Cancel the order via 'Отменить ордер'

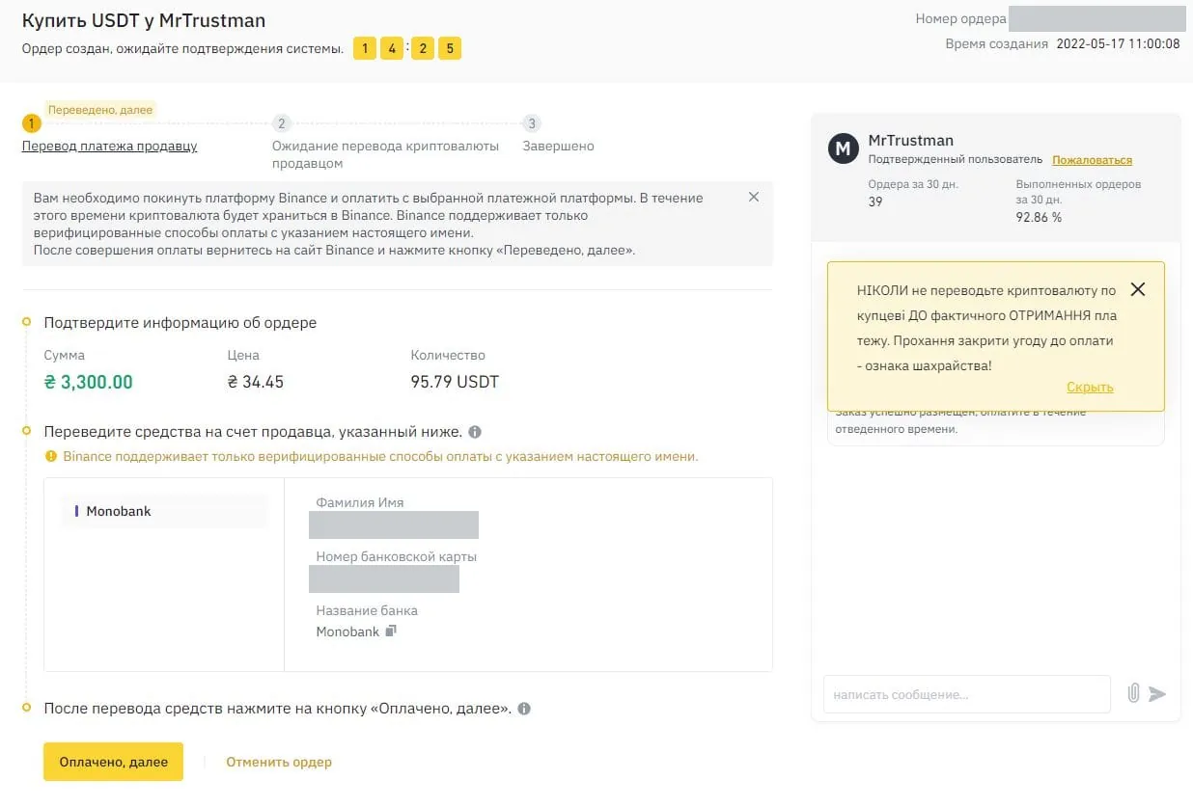tap(279, 762)
